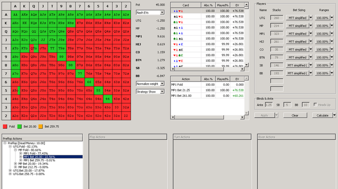
Task: Open SB bet sizing MTT simplified dropdown
Action: [310, 65]
